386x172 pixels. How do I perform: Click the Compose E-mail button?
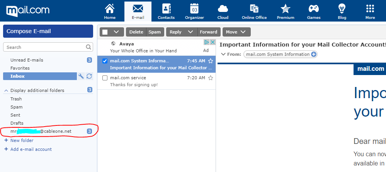point(48,31)
